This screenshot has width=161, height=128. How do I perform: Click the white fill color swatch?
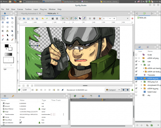[10, 49]
